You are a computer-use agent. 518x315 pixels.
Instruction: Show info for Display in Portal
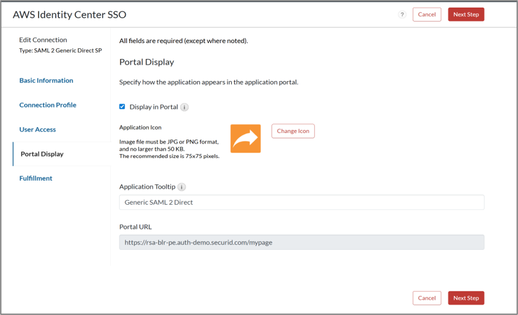click(x=184, y=107)
